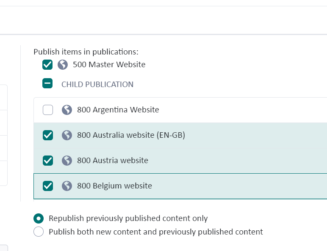This screenshot has width=327, height=251.
Task: Uncheck the 500 Master Website checkbox
Action: click(x=47, y=65)
